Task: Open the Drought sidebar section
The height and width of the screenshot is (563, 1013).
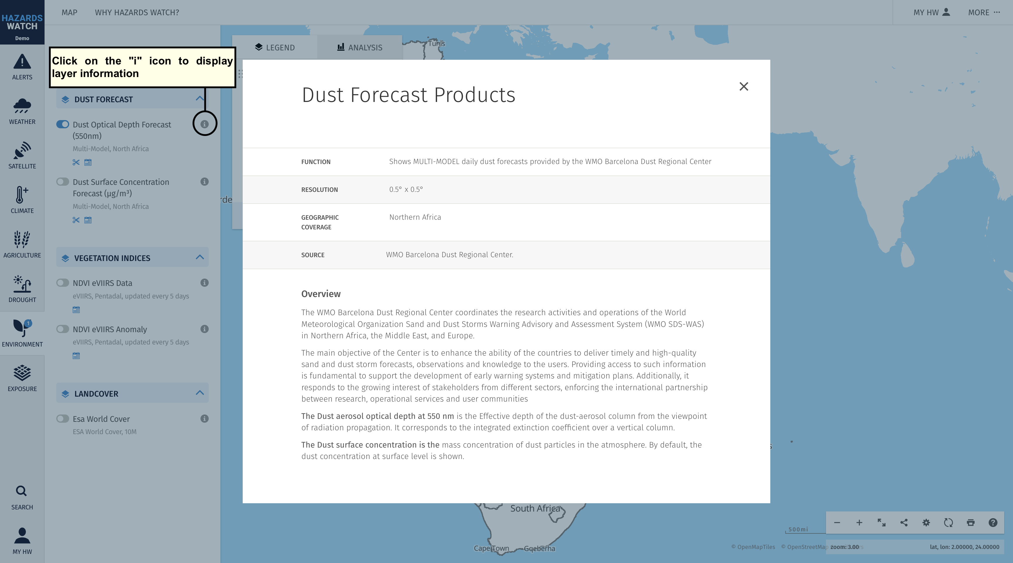Action: 22,289
